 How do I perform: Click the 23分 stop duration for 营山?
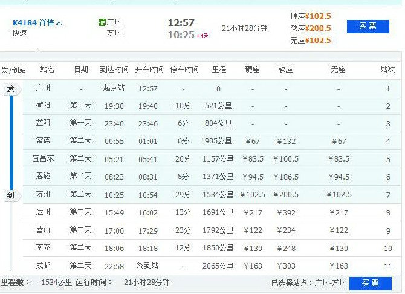(x=183, y=230)
